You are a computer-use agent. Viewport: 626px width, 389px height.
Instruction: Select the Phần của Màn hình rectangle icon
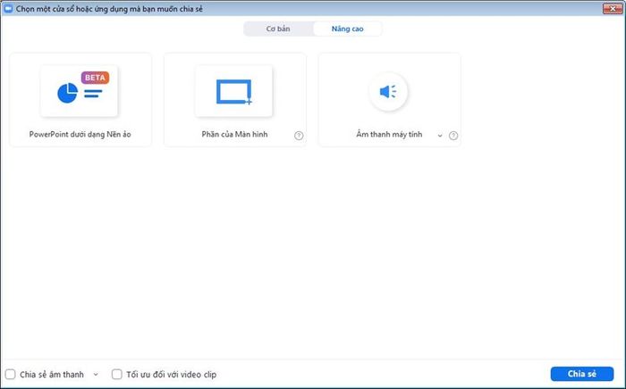[234, 92]
